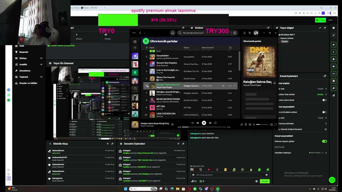Skip to the previous track
The height and width of the screenshot is (192, 342).
point(198,123)
